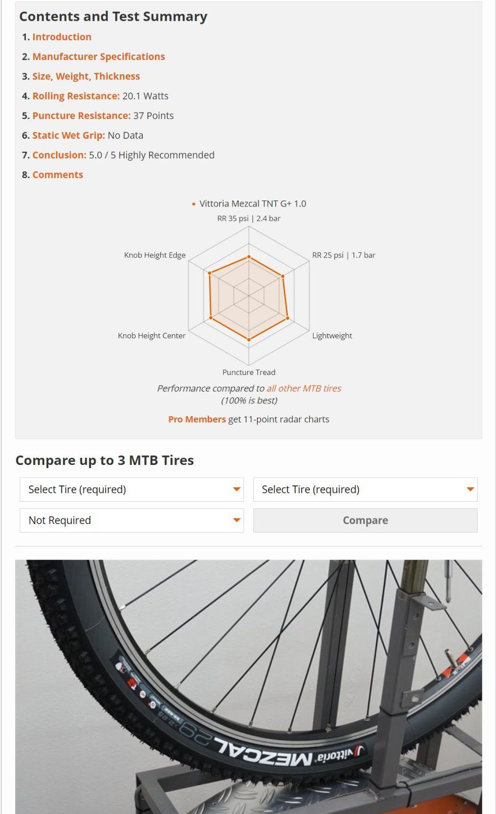Navigate to Puncture Resistance section
Image resolution: width=496 pixels, height=814 pixels.
pos(81,116)
